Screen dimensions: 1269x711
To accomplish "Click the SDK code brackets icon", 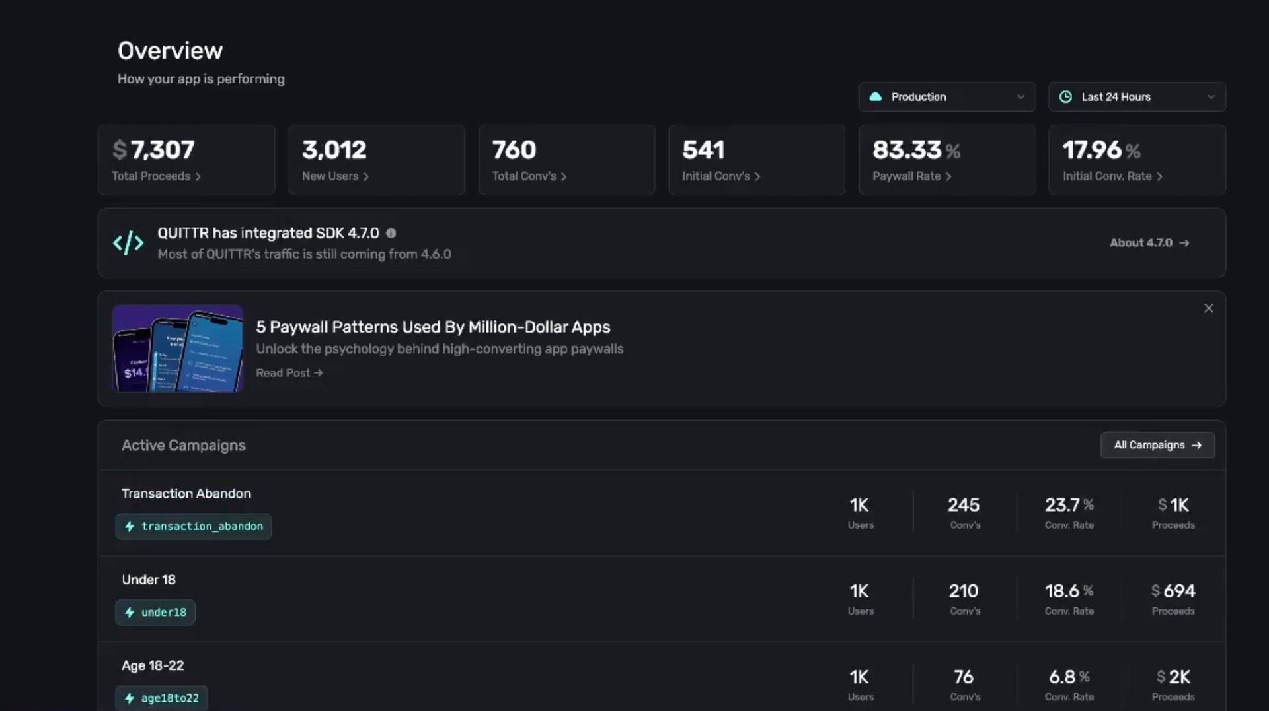I will coord(128,243).
